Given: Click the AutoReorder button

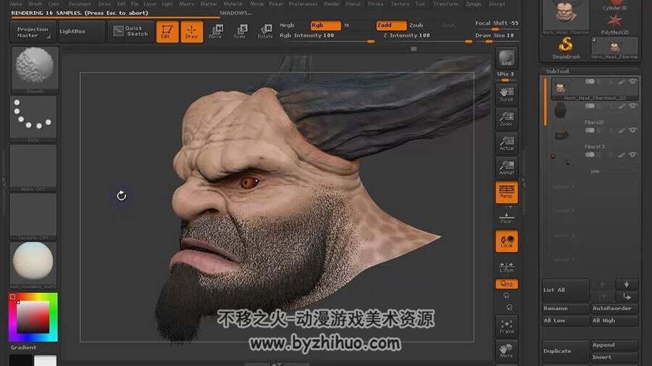Looking at the screenshot, I should [x=614, y=308].
